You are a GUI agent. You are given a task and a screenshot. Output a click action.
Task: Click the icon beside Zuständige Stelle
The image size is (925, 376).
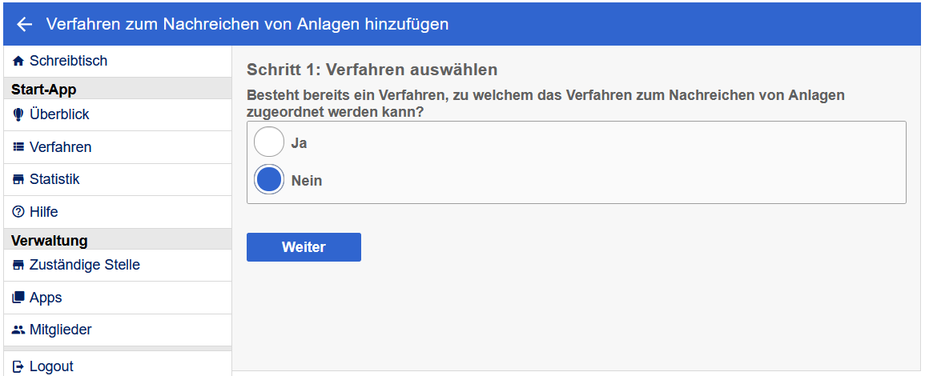point(18,266)
